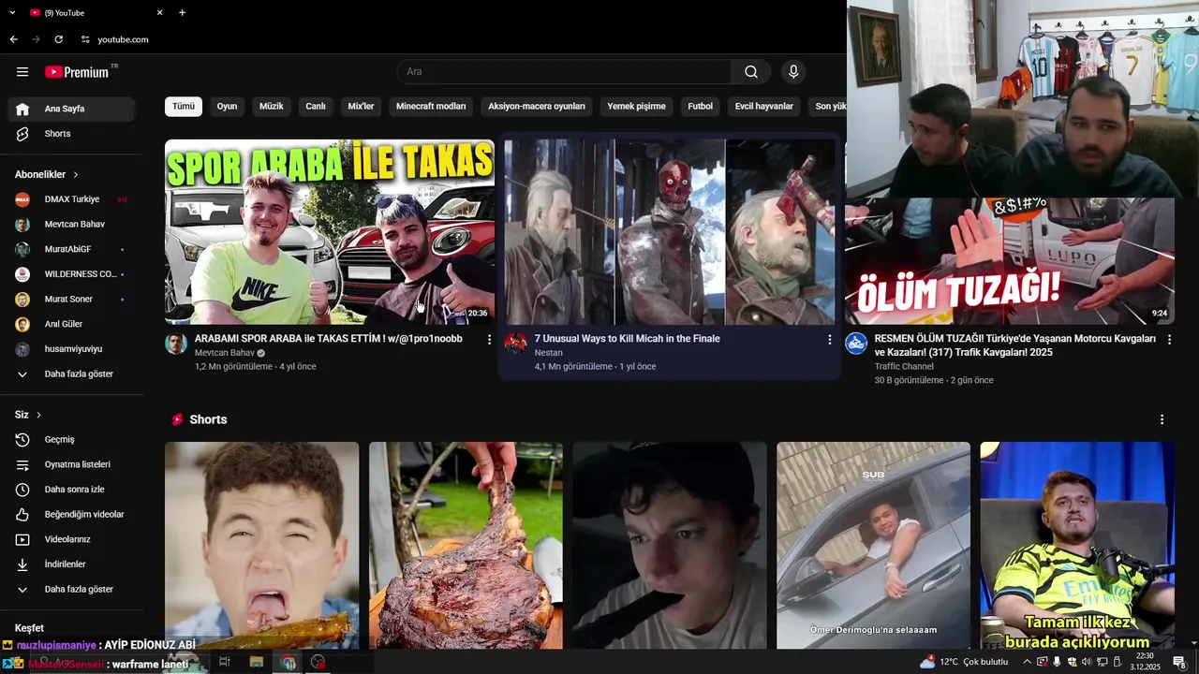The image size is (1199, 674).
Task: Open husamviyuviyu subscription
Action: 71,349
